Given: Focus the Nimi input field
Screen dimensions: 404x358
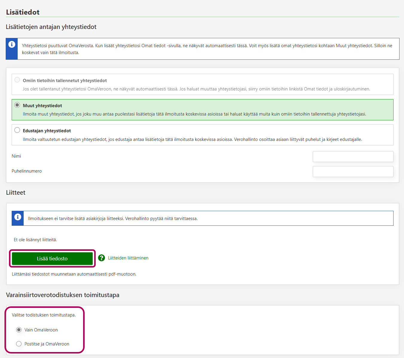Looking at the screenshot, I should click(x=353, y=156).
